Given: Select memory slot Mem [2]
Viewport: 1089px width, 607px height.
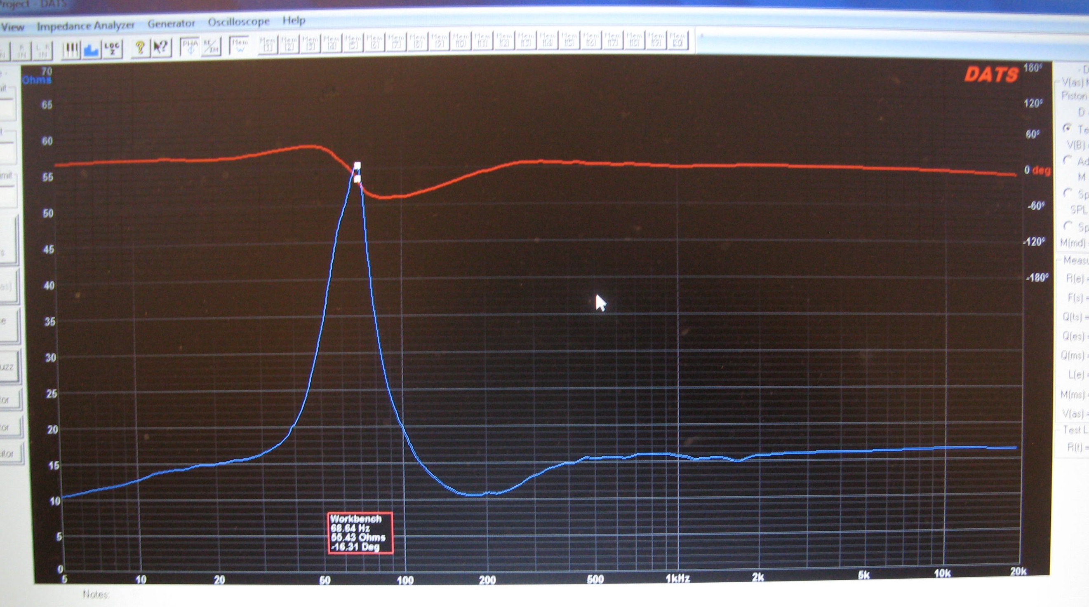Looking at the screenshot, I should coord(289,44).
